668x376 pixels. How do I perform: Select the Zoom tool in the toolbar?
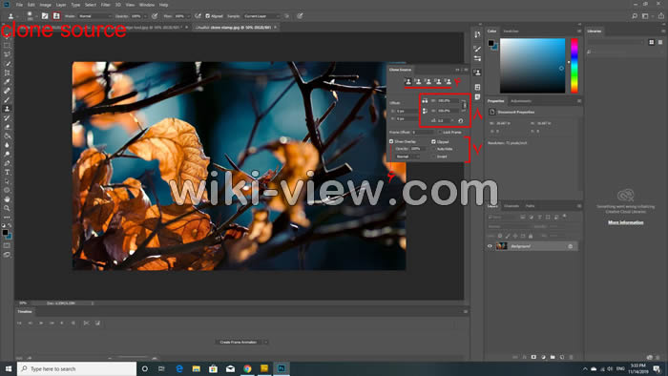tap(7, 208)
